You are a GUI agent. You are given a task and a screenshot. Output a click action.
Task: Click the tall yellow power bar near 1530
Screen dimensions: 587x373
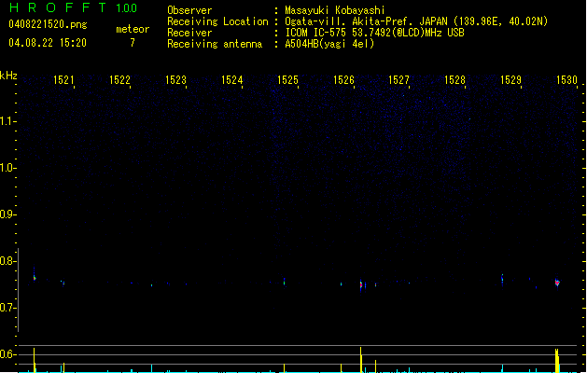click(557, 360)
